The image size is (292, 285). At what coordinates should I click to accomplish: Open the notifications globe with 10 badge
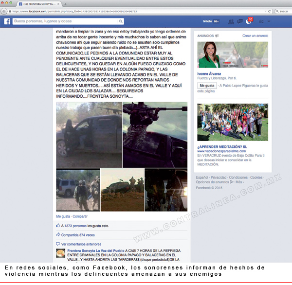(x=249, y=21)
